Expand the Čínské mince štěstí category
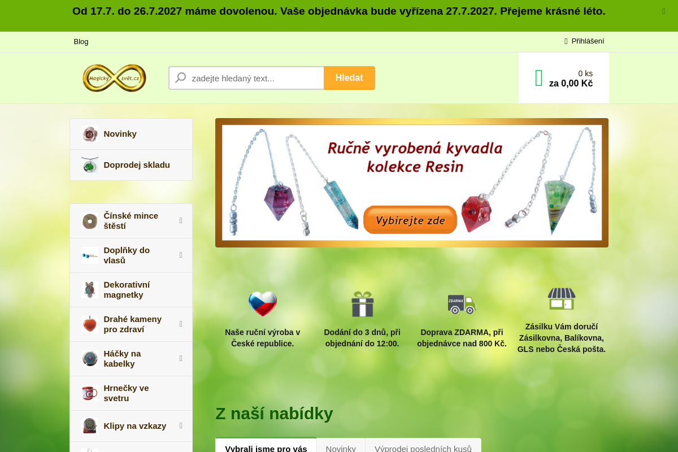Viewport: 678px width, 452px height. coord(181,221)
